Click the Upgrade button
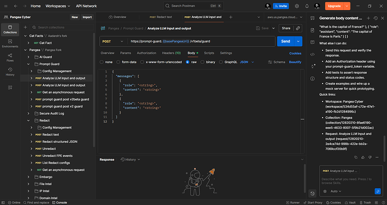The image size is (387, 205). [x=334, y=6]
